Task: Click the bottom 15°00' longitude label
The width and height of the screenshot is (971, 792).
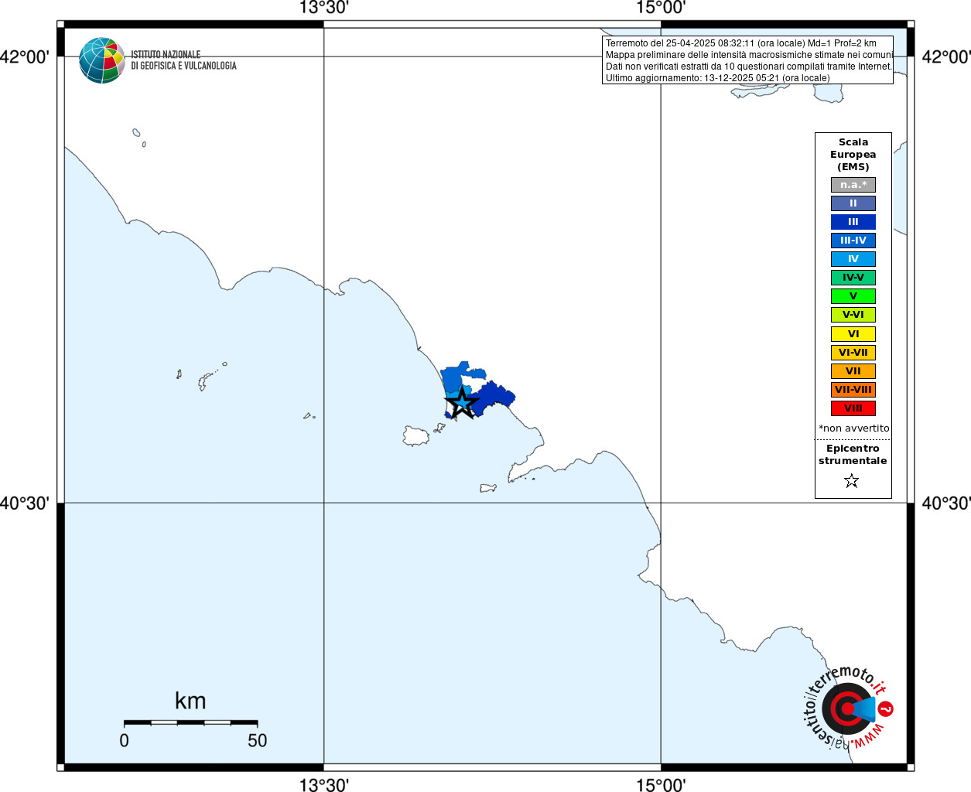Action: (661, 784)
